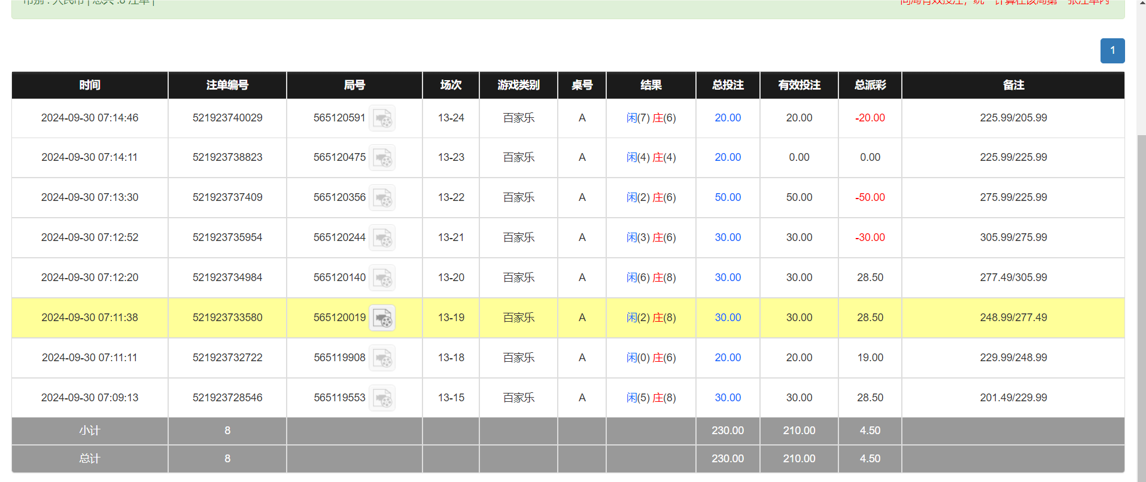Open total bet 50.00 link
The image size is (1146, 482).
(x=727, y=197)
